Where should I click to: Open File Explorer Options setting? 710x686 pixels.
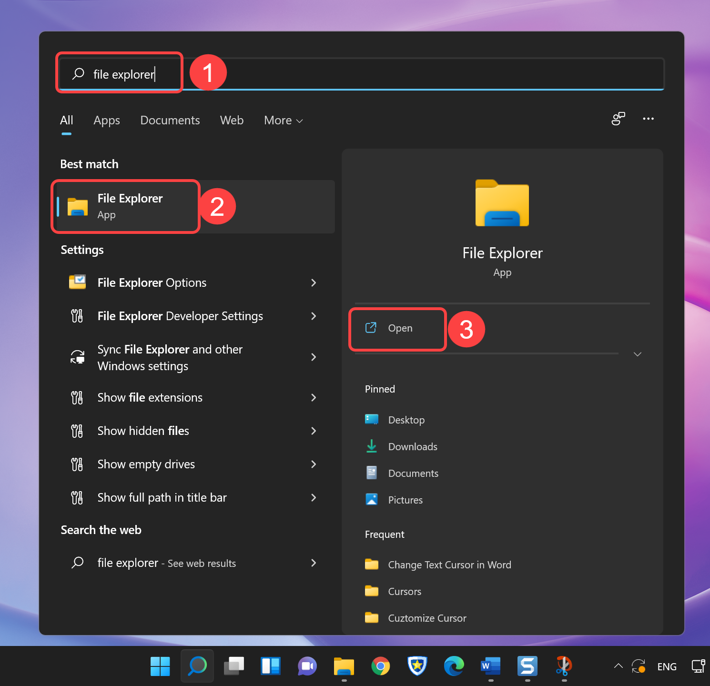[196, 282]
